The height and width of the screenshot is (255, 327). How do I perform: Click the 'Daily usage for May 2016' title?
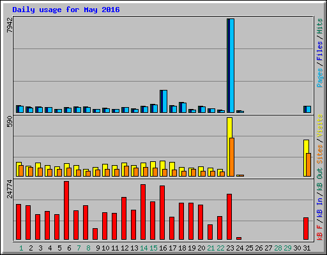[x=66, y=10]
